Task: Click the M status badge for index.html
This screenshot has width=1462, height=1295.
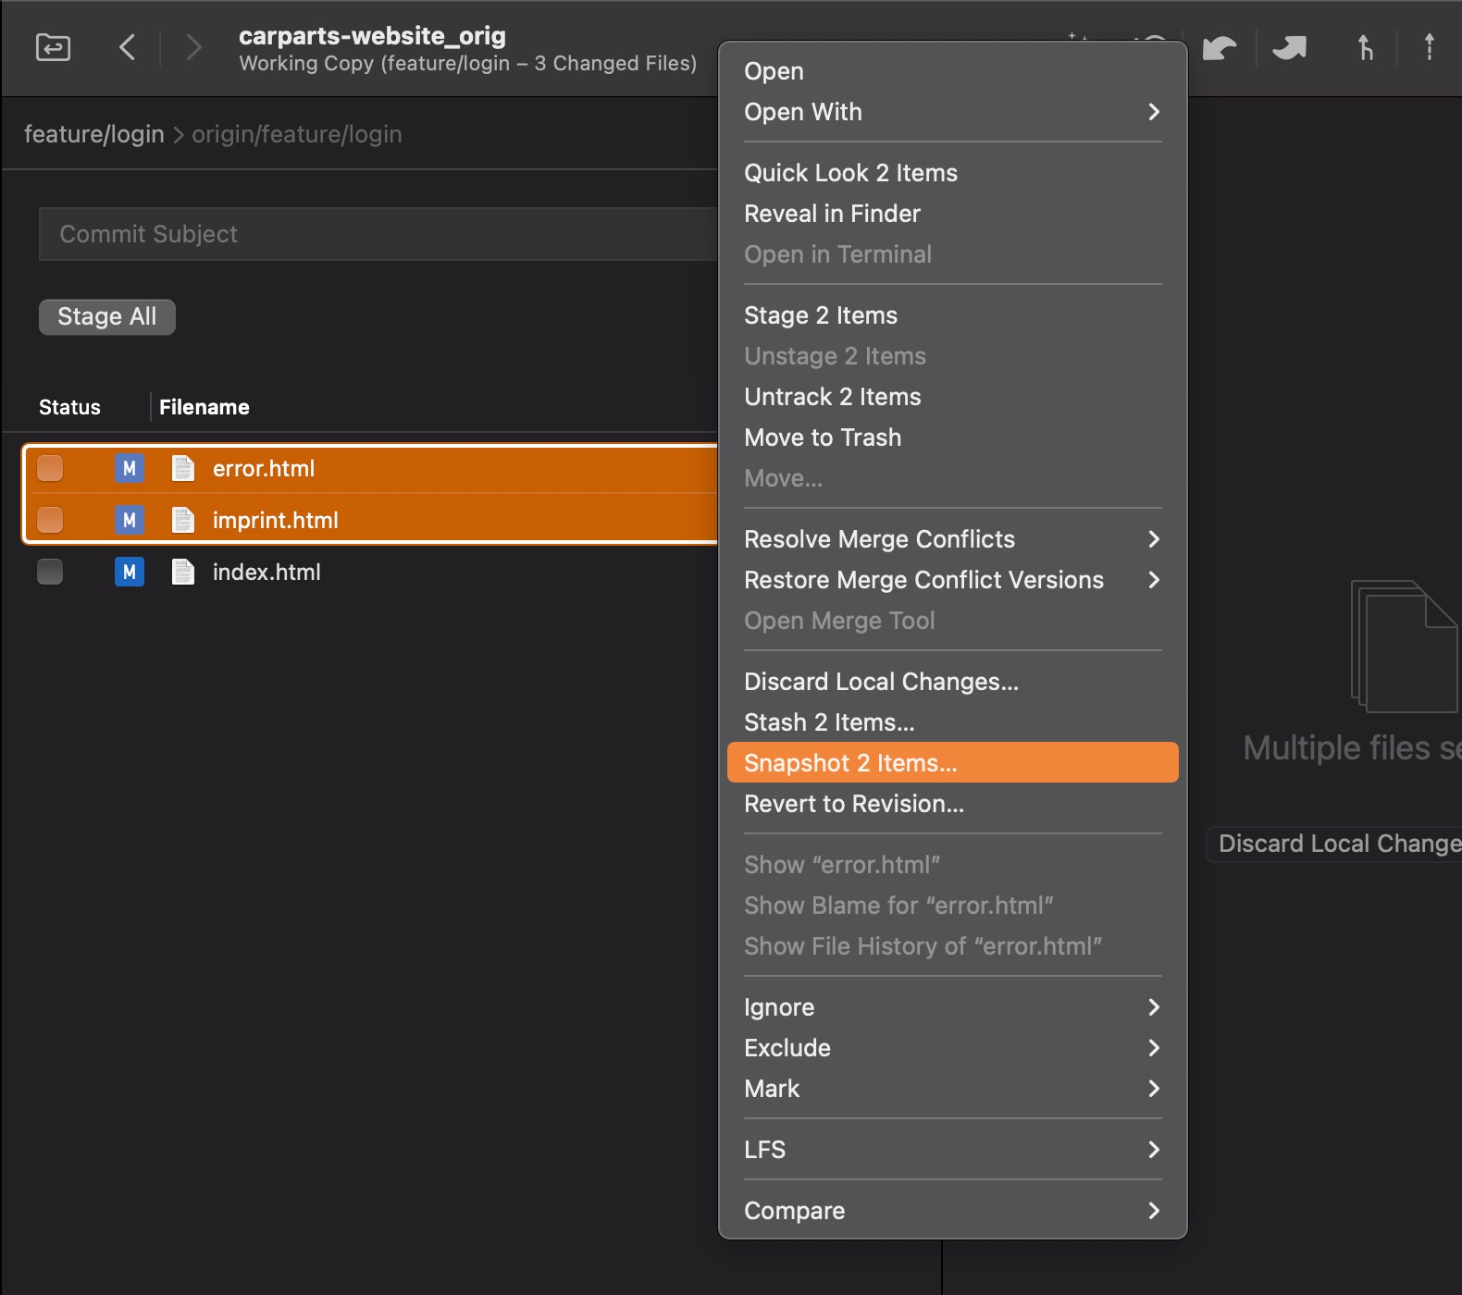Action: (x=130, y=573)
